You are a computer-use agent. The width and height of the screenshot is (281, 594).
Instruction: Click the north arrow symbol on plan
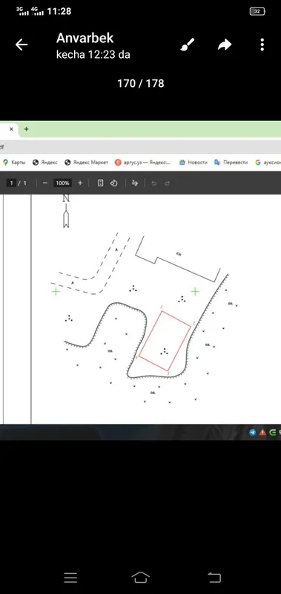coord(66,211)
